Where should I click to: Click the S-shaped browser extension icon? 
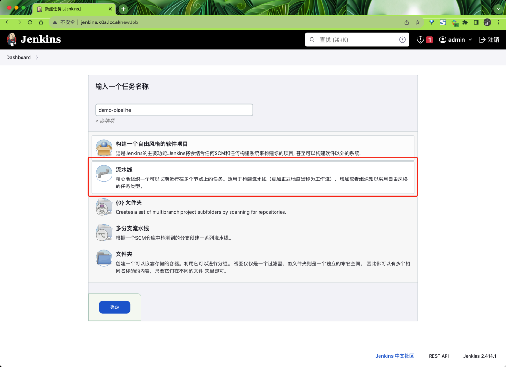(x=443, y=22)
